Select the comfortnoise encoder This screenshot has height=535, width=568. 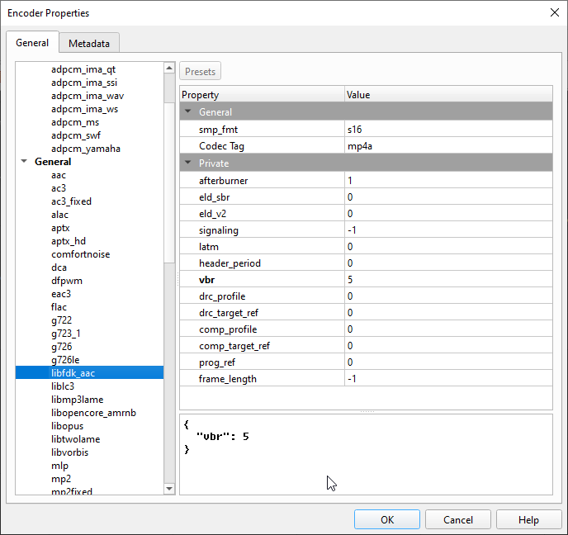click(80, 254)
